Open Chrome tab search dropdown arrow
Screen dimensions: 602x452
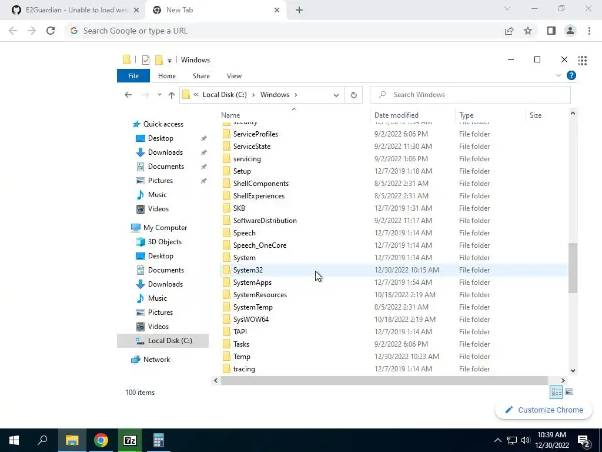[507, 8]
